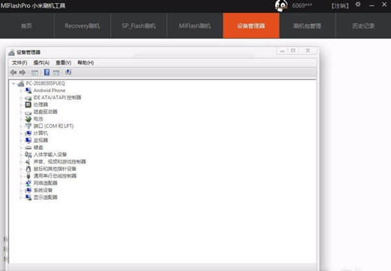Viewport: 391px width, 271px height.
Task: Click the 系统设备 system icon
Action: tap(29, 190)
